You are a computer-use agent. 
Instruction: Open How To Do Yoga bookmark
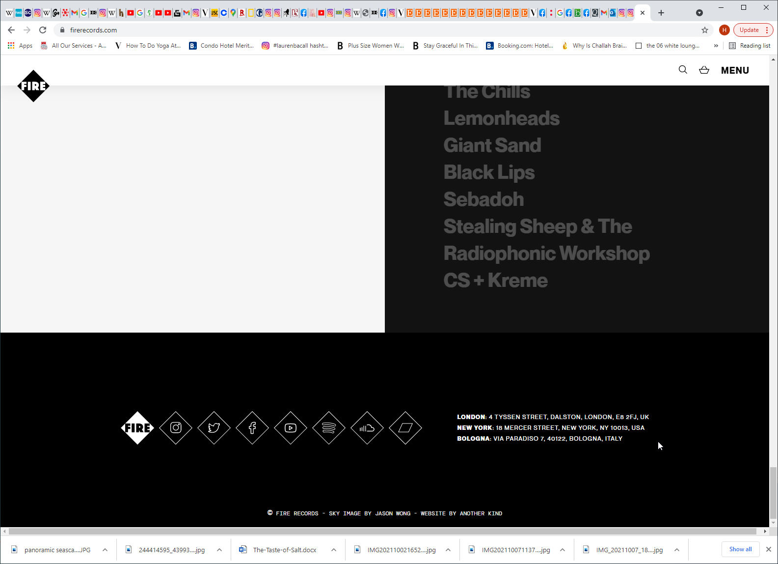148,46
